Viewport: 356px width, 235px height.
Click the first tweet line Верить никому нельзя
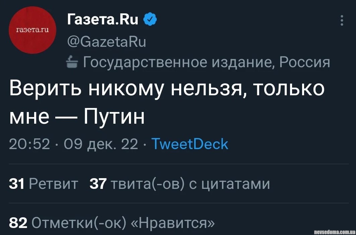167,90
